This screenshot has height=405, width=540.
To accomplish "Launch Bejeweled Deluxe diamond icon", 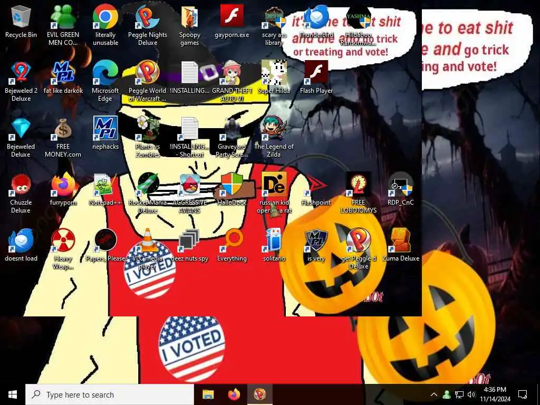I will (x=21, y=138).
